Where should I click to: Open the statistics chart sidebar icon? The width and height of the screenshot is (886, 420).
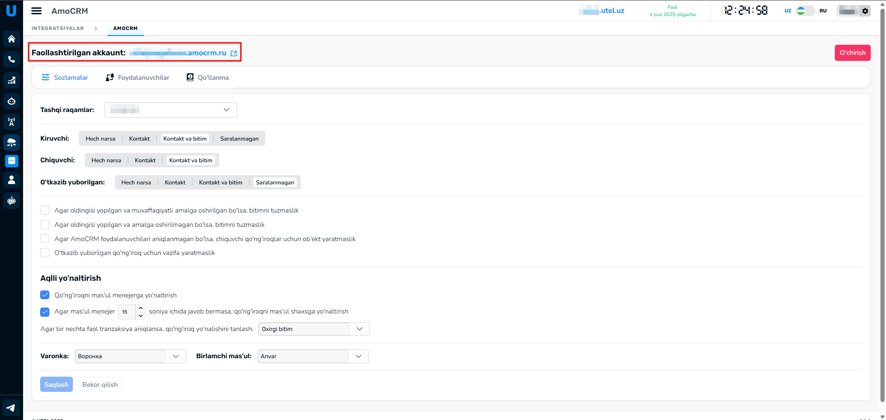click(x=12, y=80)
